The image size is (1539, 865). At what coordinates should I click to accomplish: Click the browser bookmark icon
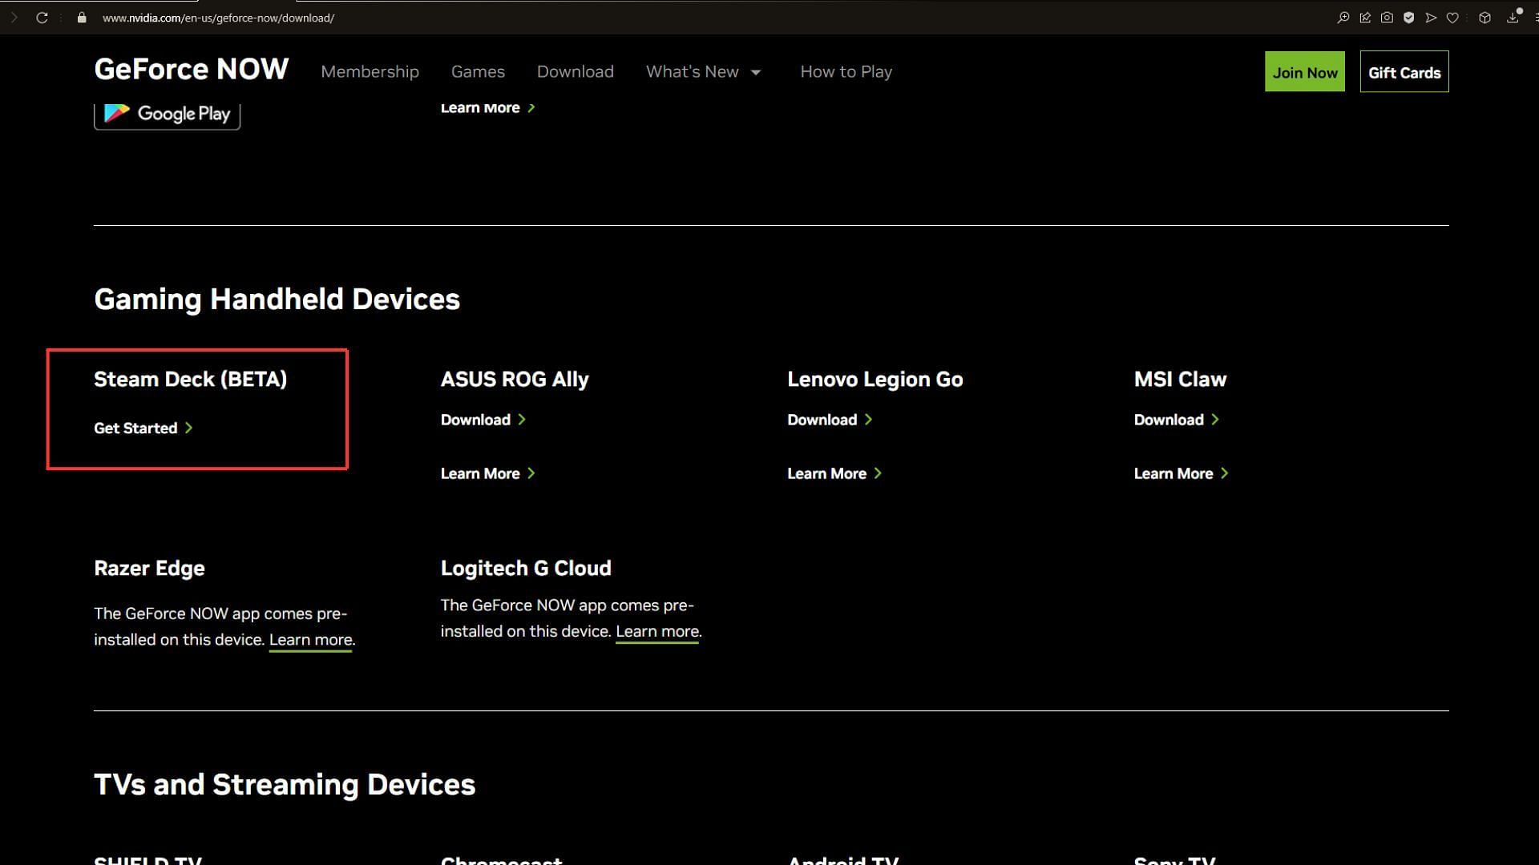1453,18
